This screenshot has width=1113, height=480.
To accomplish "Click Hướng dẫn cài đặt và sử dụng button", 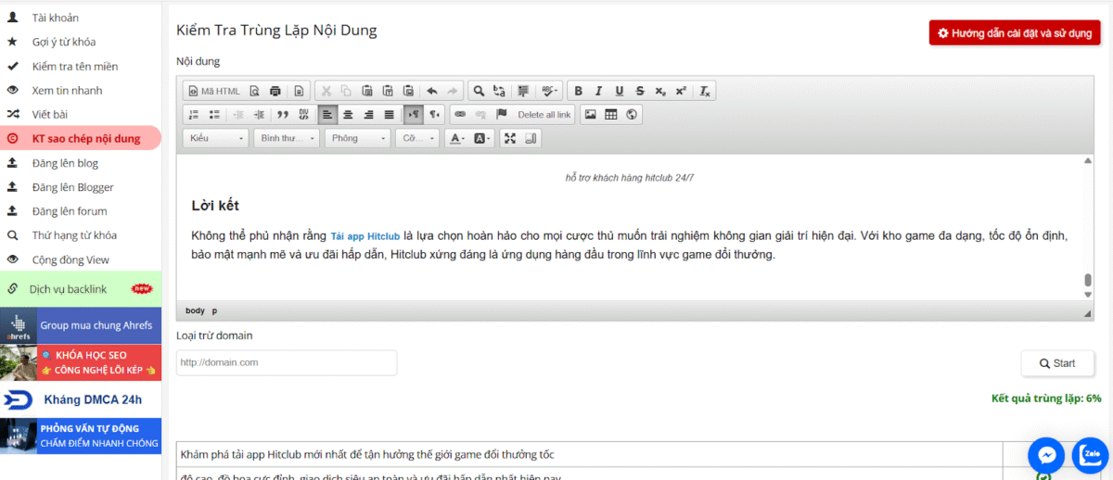I will tap(1014, 33).
